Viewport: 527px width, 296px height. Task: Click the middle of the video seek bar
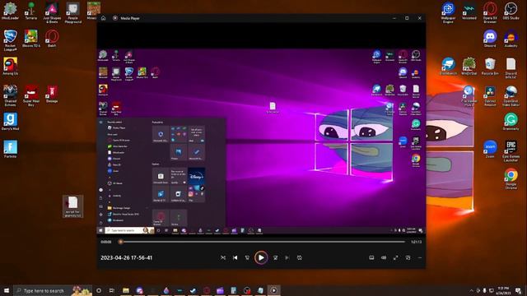point(263,242)
